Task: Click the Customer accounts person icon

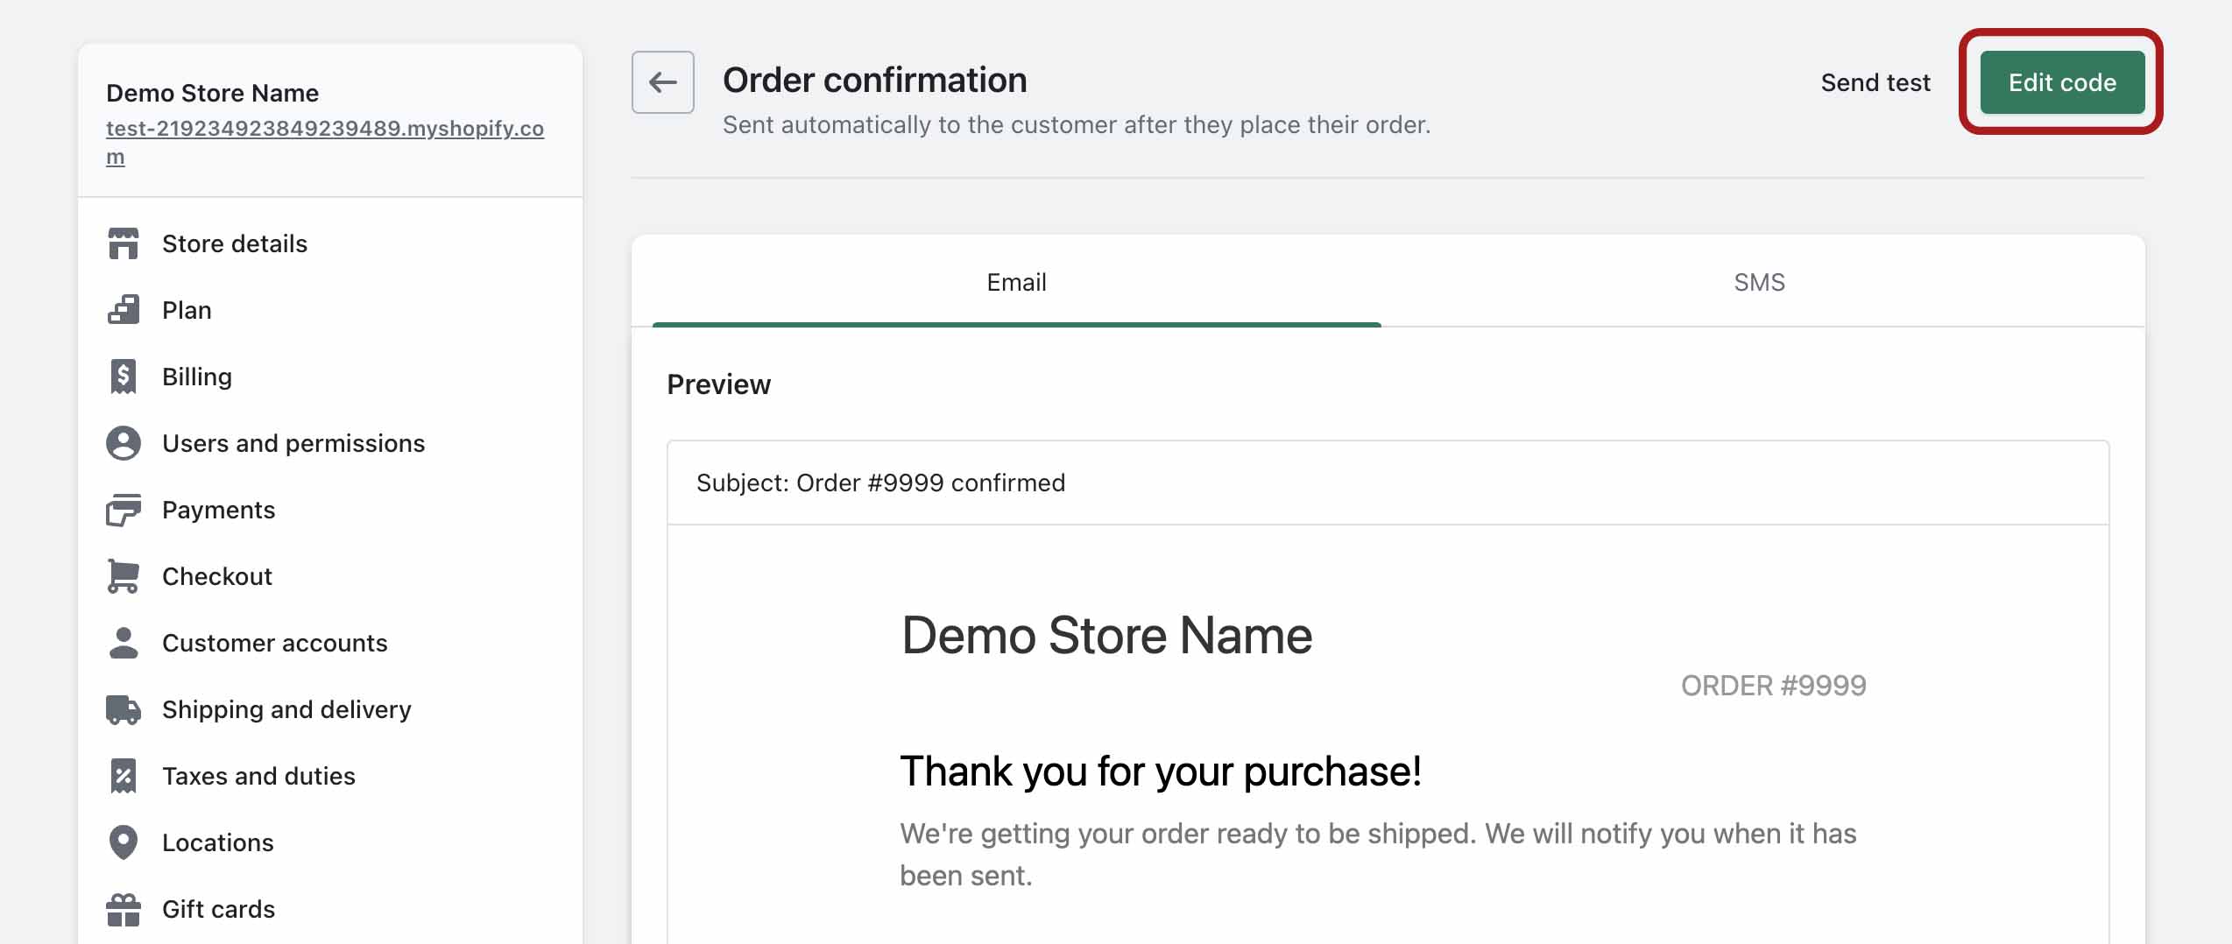Action: coord(124,643)
